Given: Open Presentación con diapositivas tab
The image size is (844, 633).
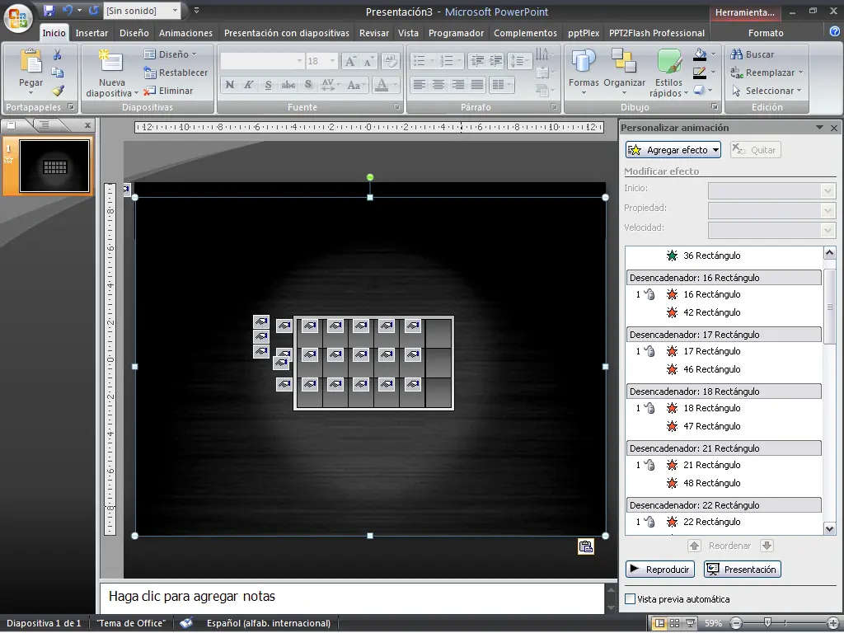Looking at the screenshot, I should [286, 33].
